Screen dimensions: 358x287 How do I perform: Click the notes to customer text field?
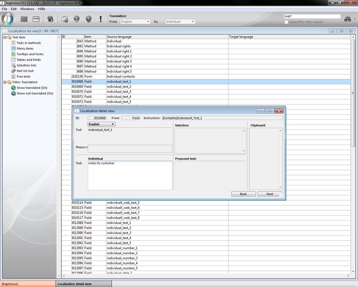click(x=130, y=175)
